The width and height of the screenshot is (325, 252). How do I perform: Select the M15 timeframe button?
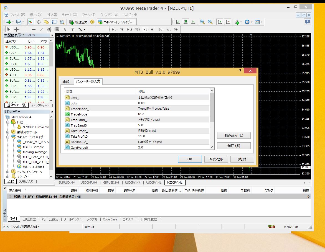click(130, 29)
